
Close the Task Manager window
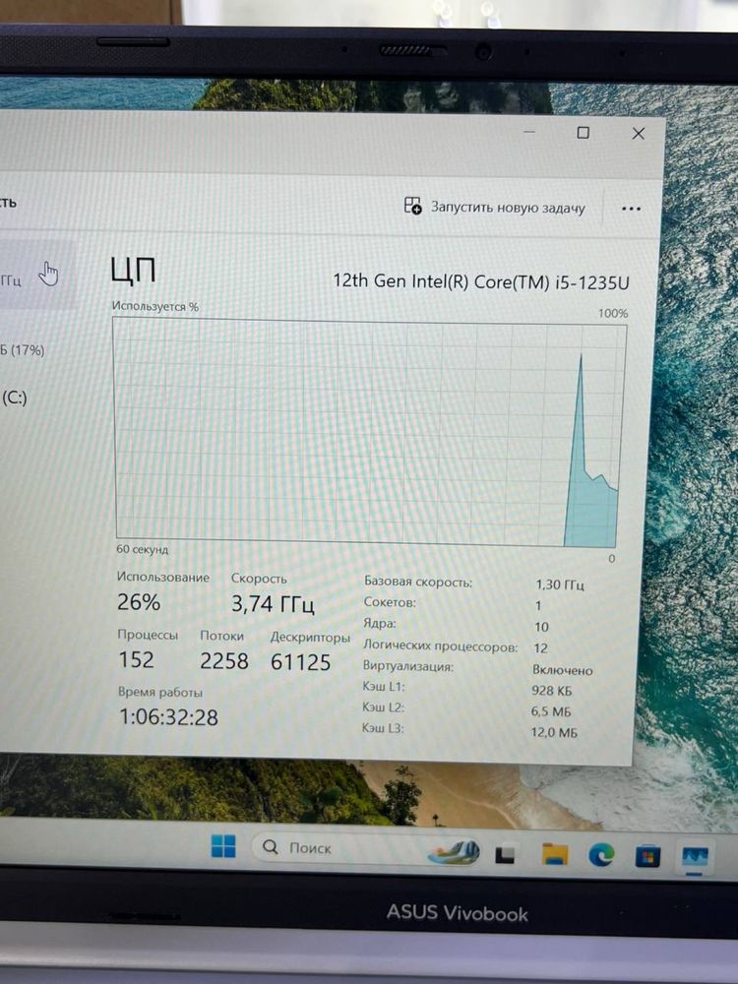(x=639, y=133)
